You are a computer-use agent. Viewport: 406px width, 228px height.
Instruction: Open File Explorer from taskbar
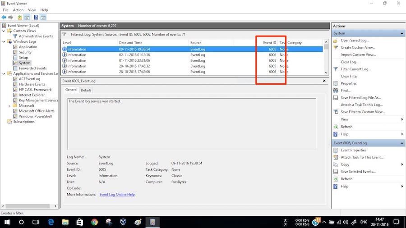click(65, 222)
